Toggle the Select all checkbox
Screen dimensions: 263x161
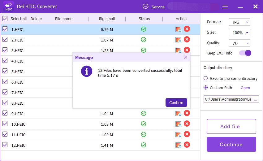pos(5,19)
